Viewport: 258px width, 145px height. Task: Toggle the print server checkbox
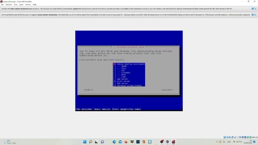point(114,81)
